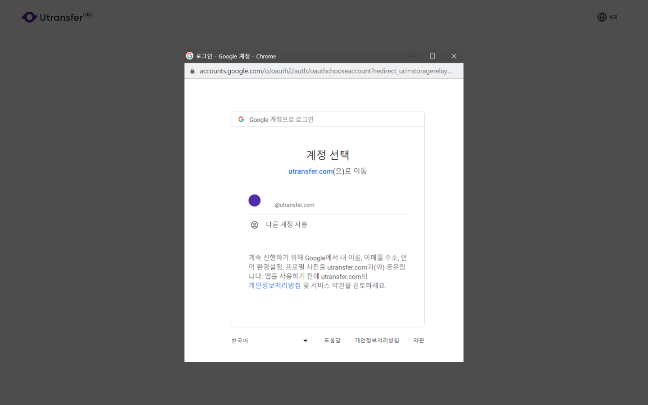This screenshot has height=405, width=648.
Task: Close the Google login popup window
Action: (x=454, y=56)
